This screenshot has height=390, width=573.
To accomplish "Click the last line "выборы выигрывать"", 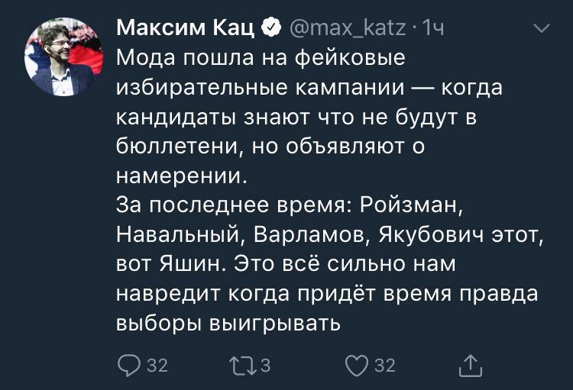I will click(x=227, y=322).
